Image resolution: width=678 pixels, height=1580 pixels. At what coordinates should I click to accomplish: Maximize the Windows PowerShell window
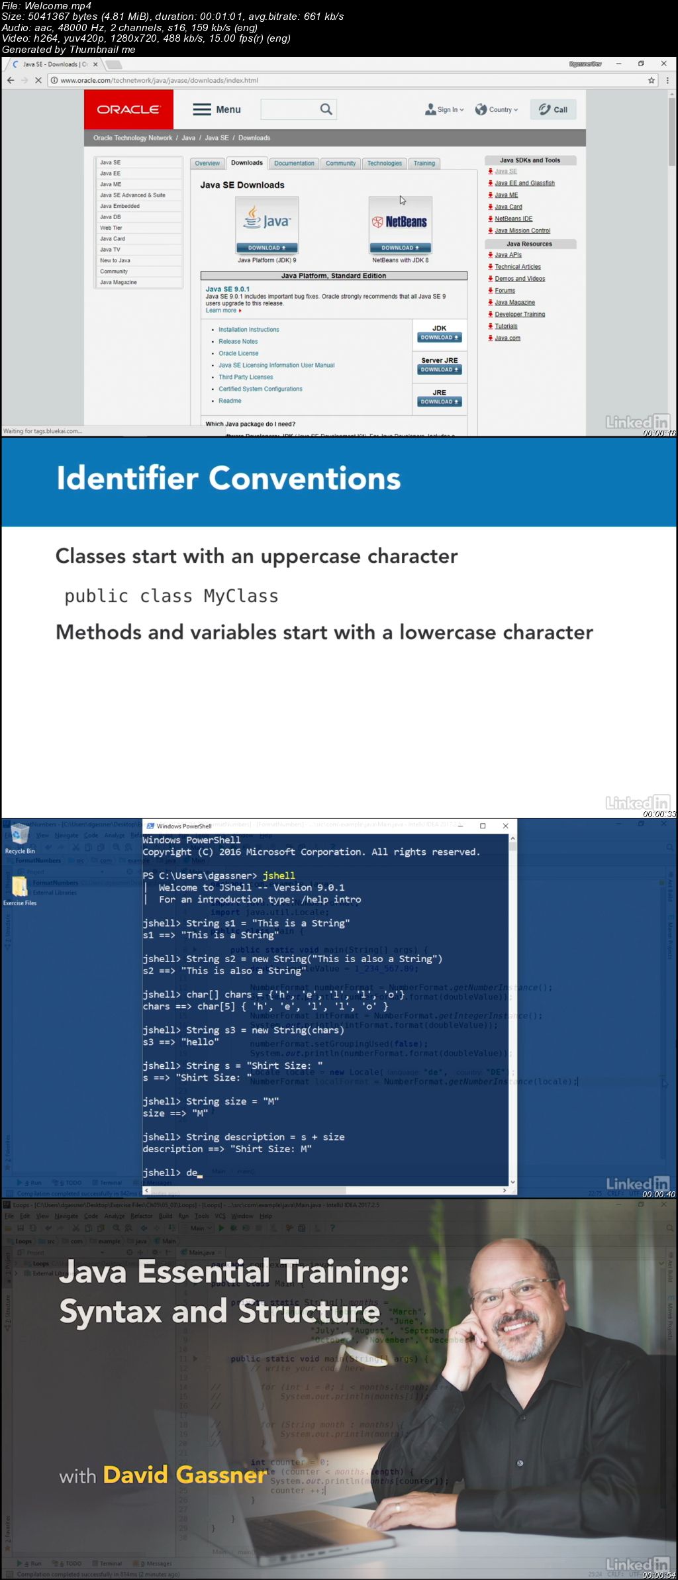(483, 826)
